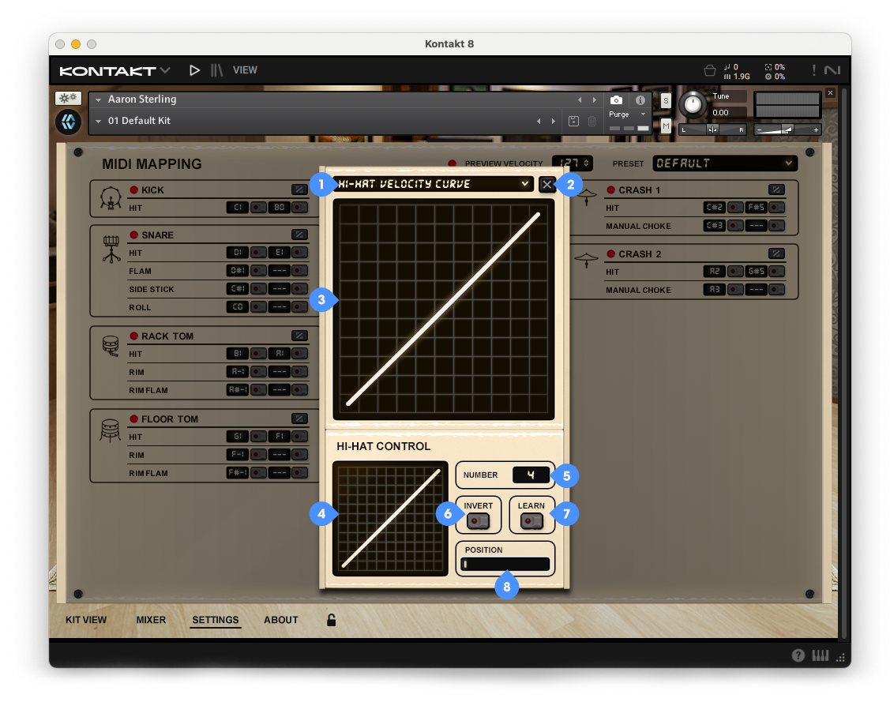
Task: Click the Hi-Hat Position slider bar
Action: pyautogui.click(x=505, y=564)
